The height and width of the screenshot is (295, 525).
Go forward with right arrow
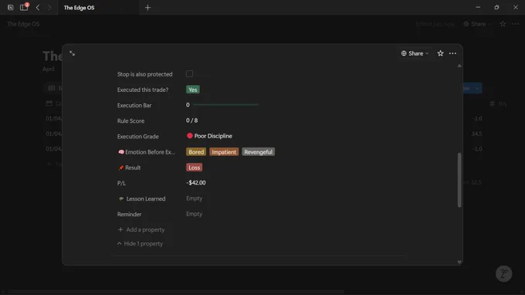[x=49, y=8]
